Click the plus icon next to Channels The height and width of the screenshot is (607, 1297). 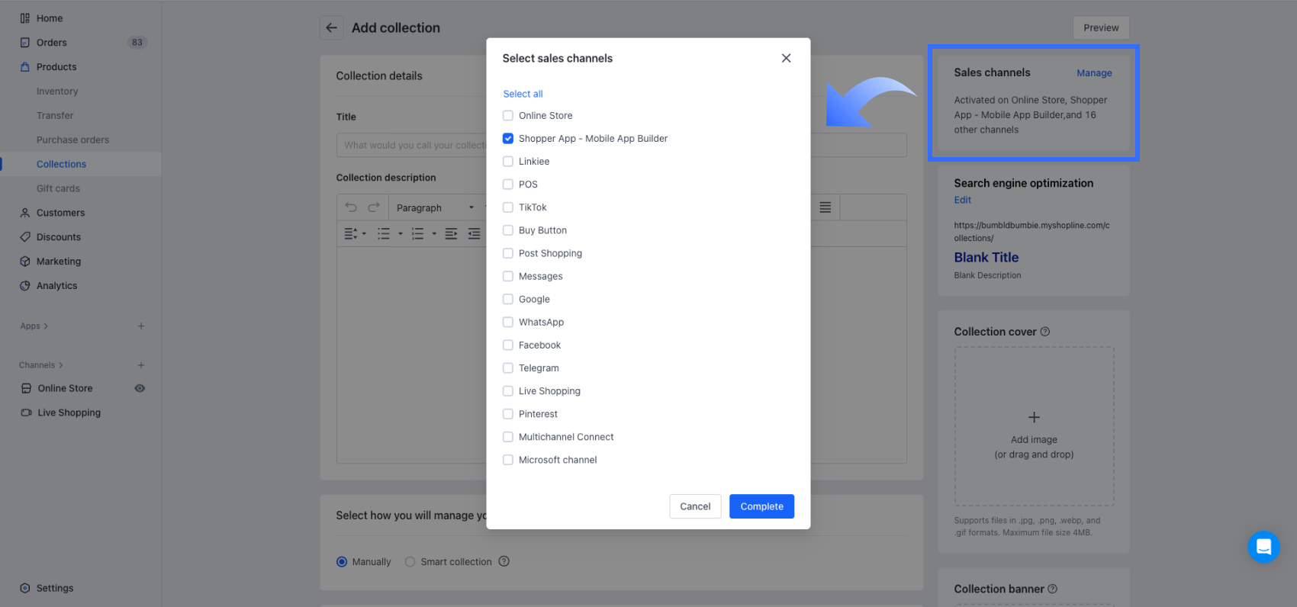click(141, 365)
